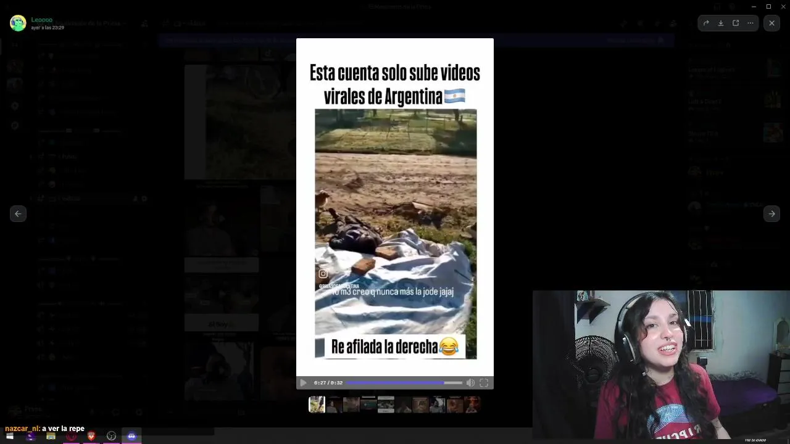The width and height of the screenshot is (790, 444).
Task: Select the fourth thumbnail in the media strip
Action: 368,405
